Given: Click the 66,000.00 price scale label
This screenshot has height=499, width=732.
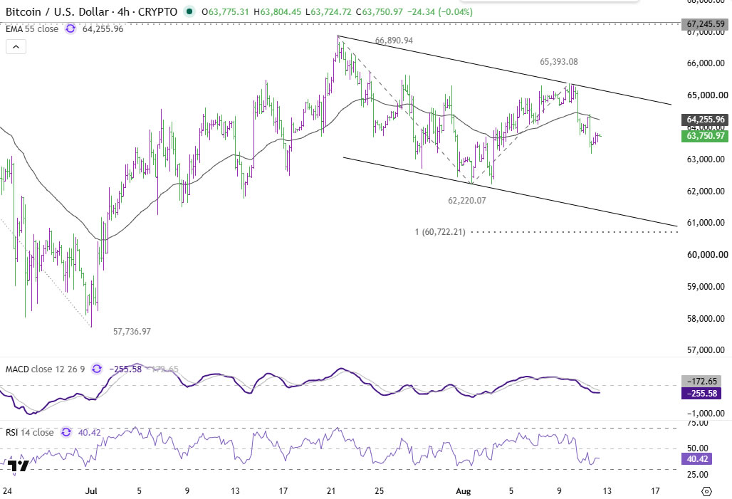Looking at the screenshot, I should (x=706, y=63).
